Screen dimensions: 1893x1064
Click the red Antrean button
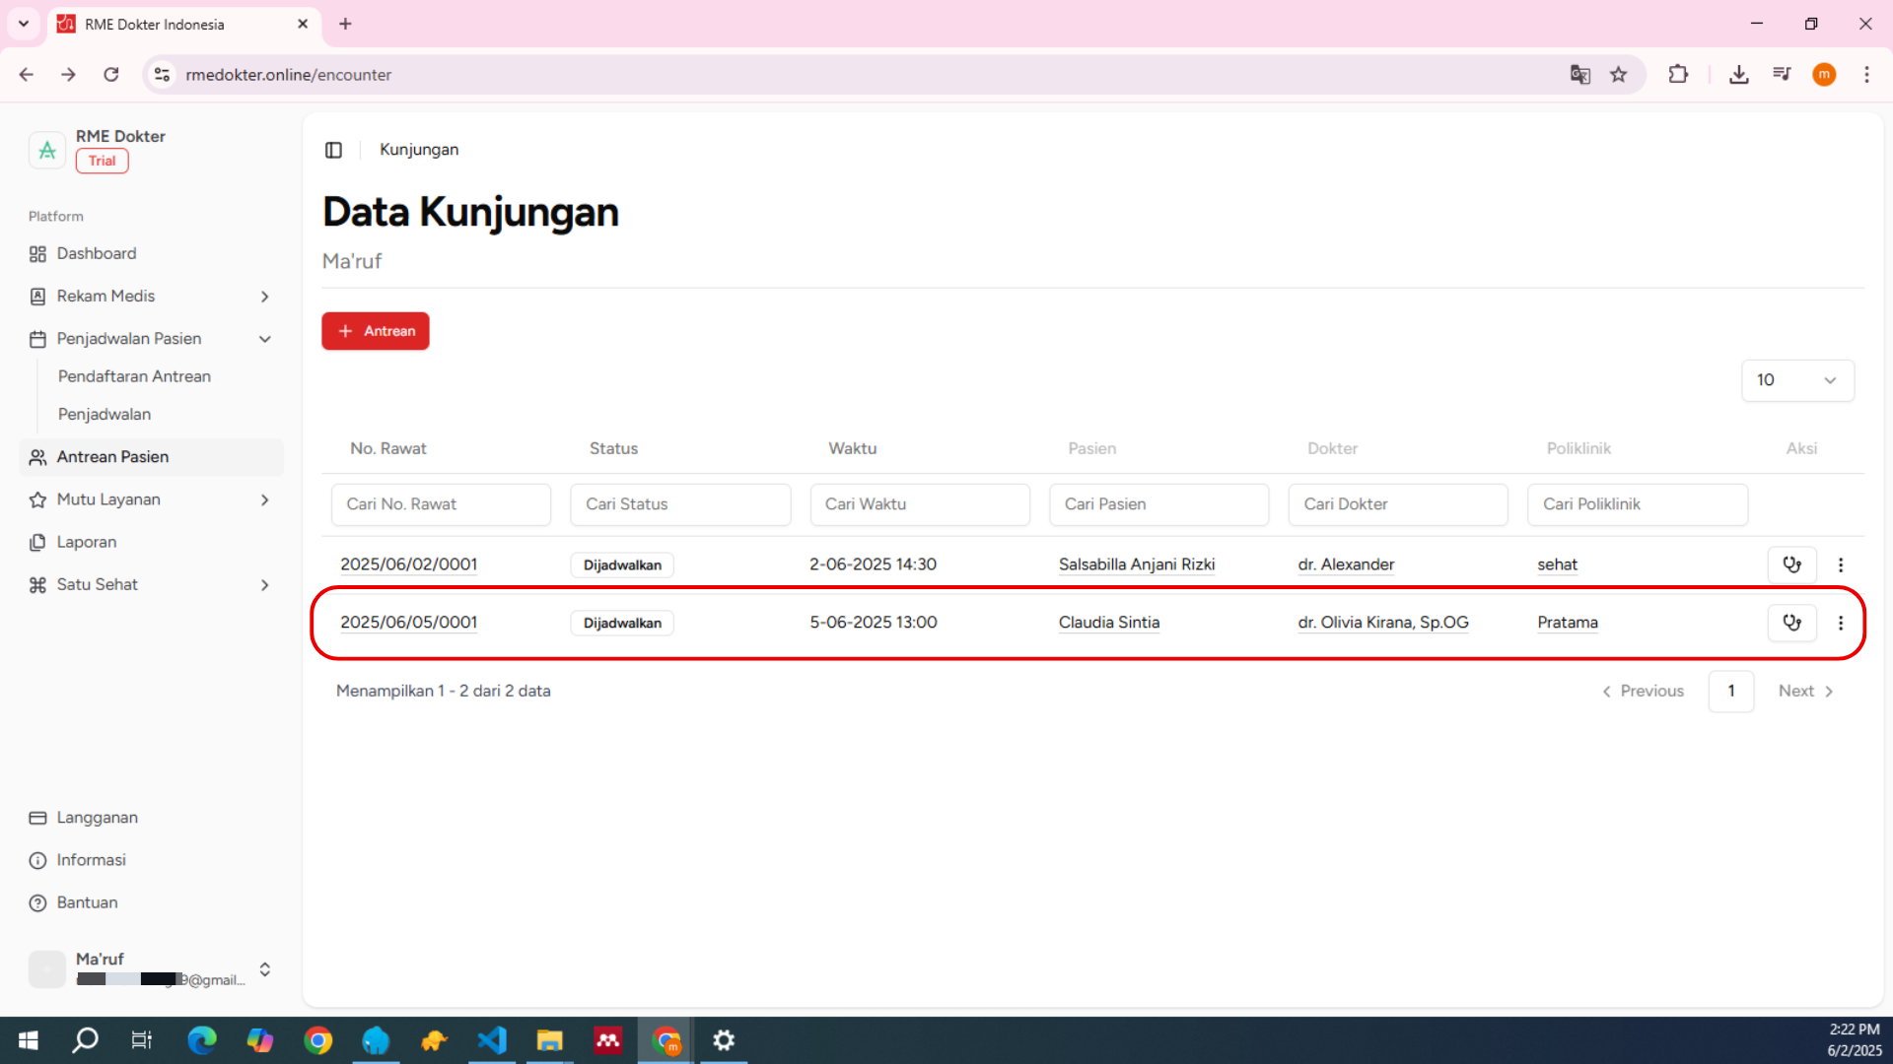[x=375, y=331]
